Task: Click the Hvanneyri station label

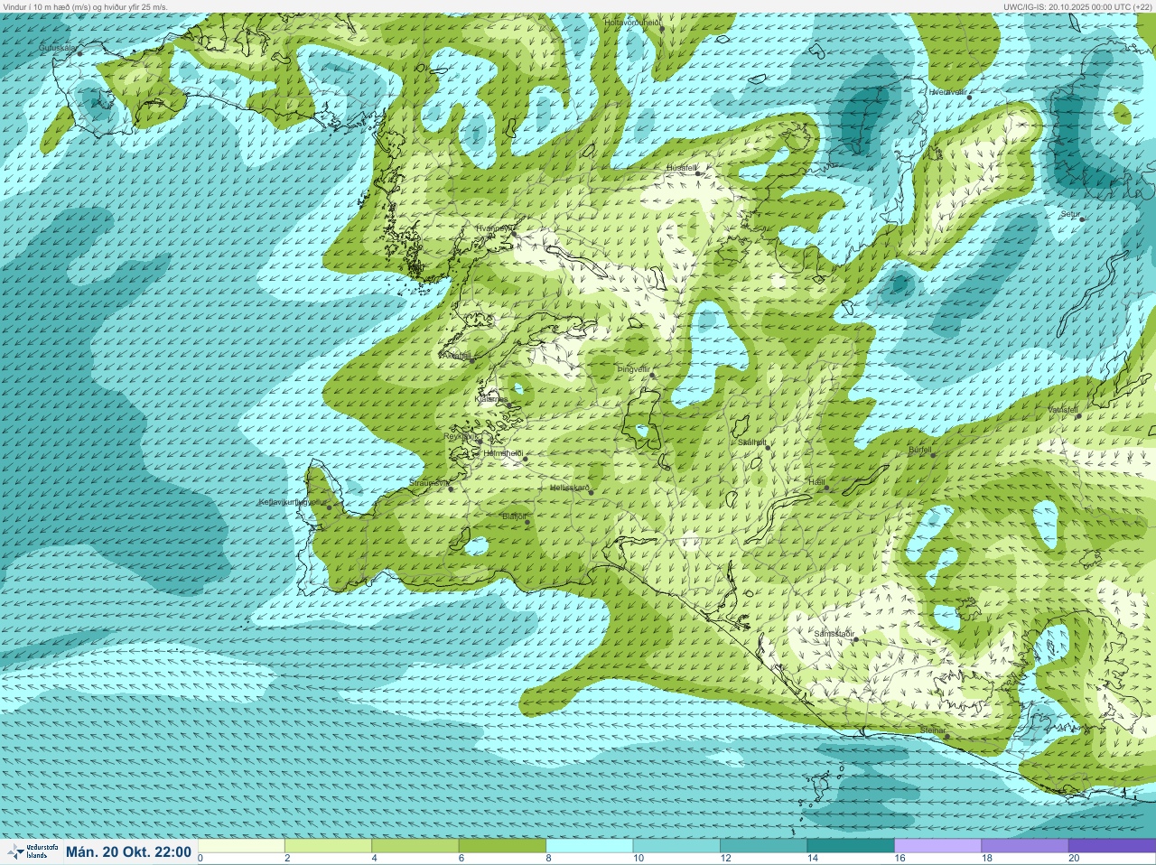Action: (x=494, y=228)
